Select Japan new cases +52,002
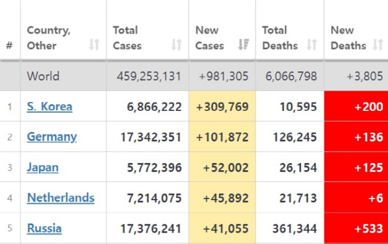Screen dimensions: 388x244 pyautogui.click(x=225, y=168)
